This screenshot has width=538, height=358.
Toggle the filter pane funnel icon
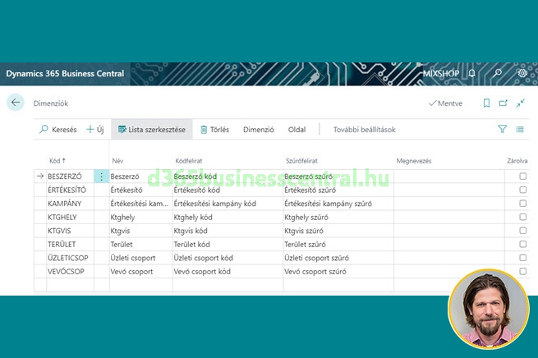[503, 129]
